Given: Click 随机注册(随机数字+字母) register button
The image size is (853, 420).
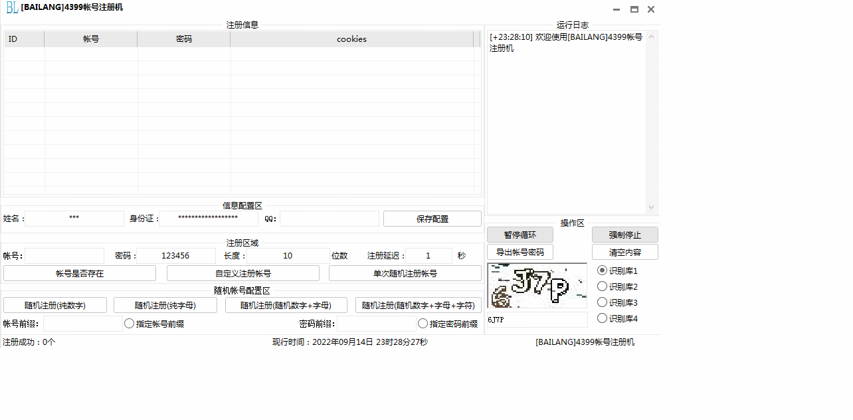Looking at the screenshot, I should [286, 304].
